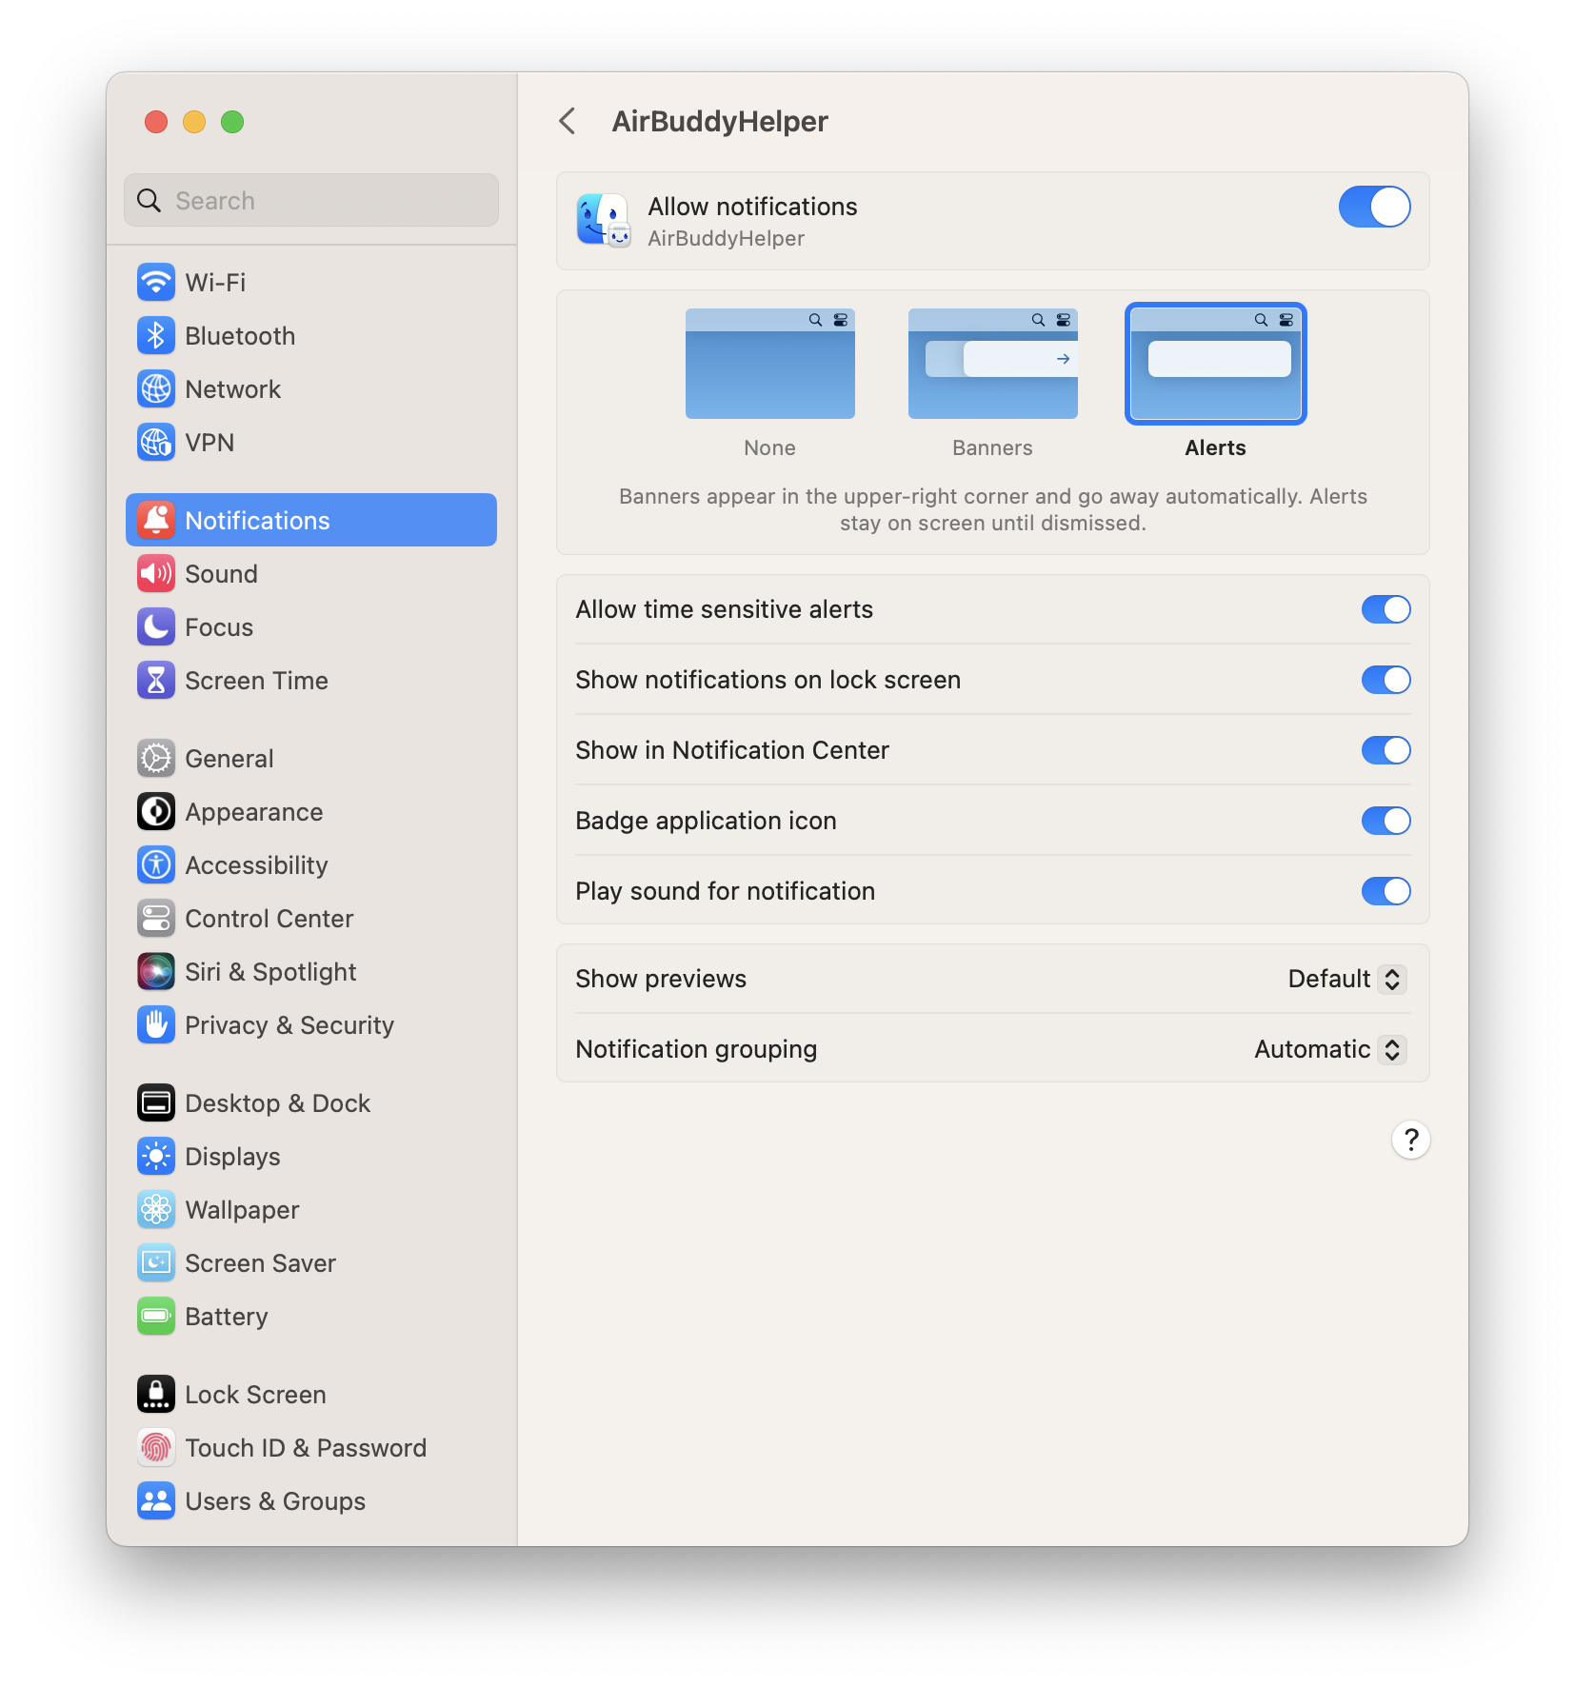Open the Displays sun icon
The height and width of the screenshot is (1687, 1575).
coord(156,1156)
